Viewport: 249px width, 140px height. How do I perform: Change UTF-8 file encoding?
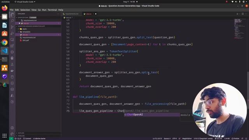(x=174, y=138)
